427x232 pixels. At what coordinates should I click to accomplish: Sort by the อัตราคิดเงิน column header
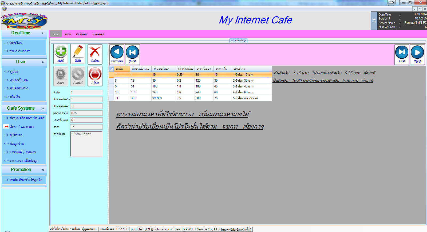tap(185, 69)
